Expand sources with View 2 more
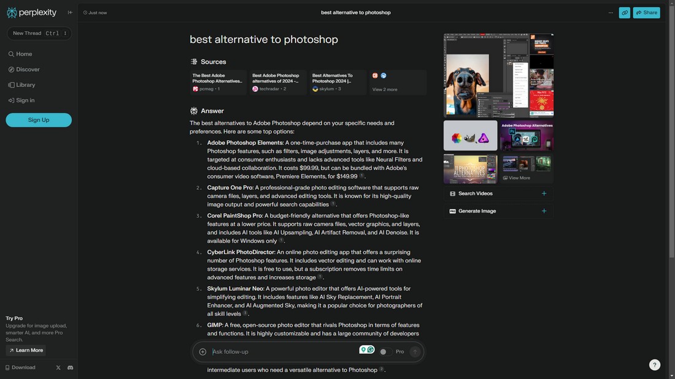Viewport: 675px width, 379px height. [x=398, y=83]
